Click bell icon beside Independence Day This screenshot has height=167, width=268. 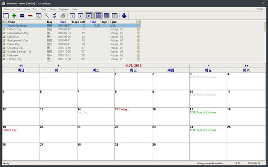[x=4, y=33]
